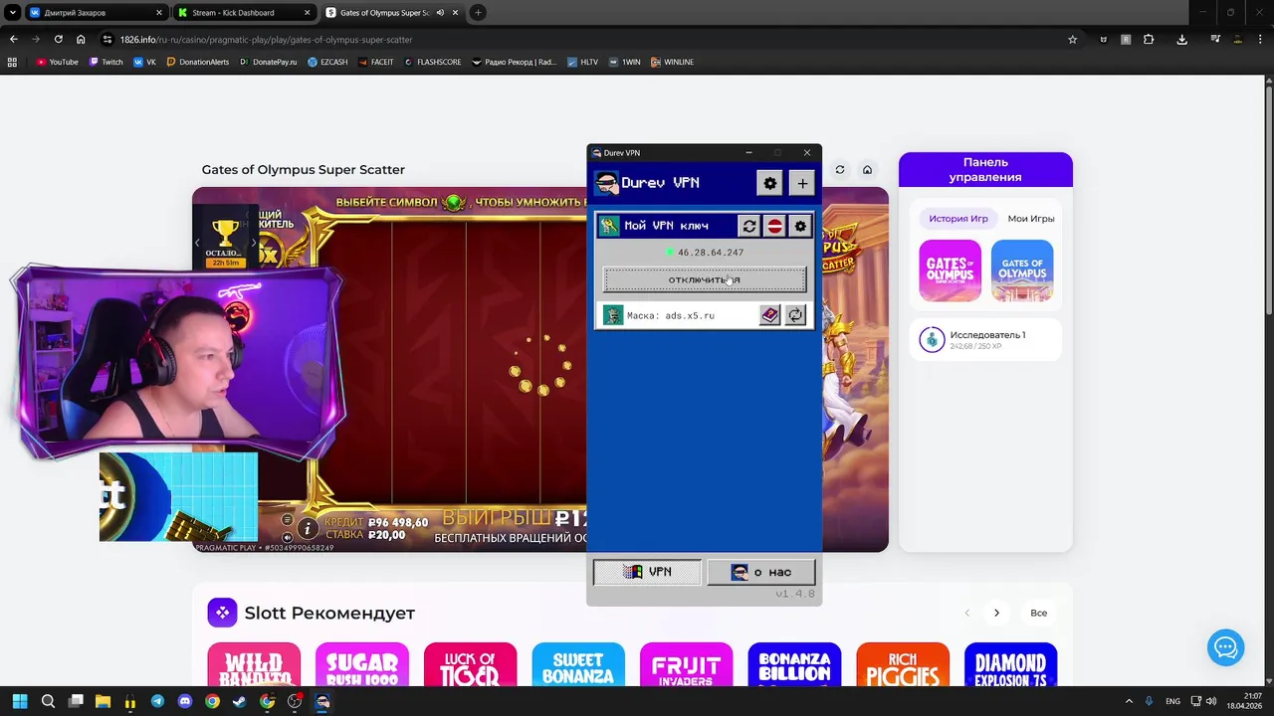Open a new browser tab

(x=478, y=13)
